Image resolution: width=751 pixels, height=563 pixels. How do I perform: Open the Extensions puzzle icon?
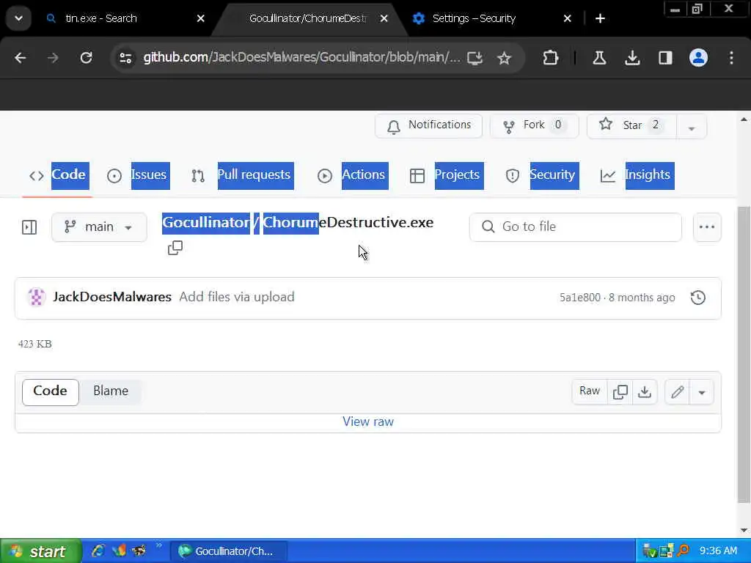[550, 58]
